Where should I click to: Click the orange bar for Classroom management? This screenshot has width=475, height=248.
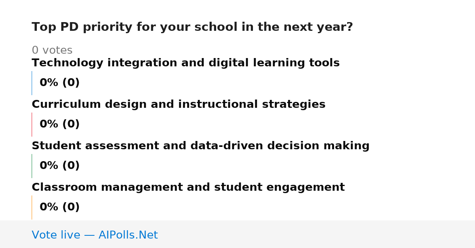coord(32,207)
